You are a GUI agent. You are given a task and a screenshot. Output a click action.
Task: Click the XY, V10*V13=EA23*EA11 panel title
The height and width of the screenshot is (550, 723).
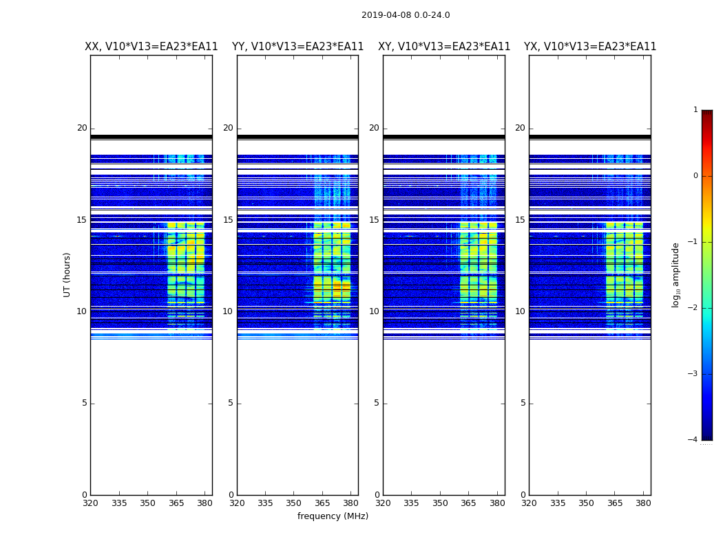pyautogui.click(x=444, y=47)
